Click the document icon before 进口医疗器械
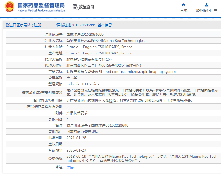 tap(7, 25)
